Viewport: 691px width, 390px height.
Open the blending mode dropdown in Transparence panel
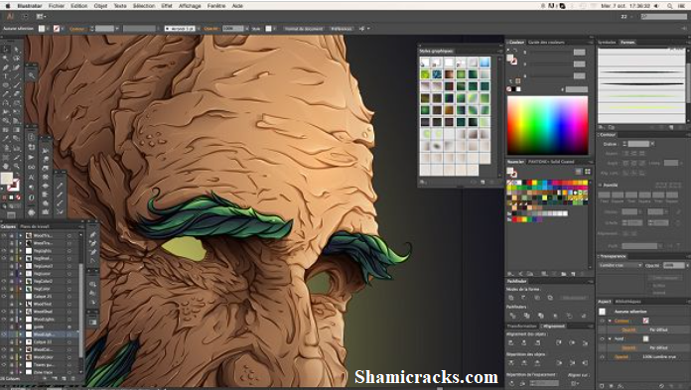(621, 265)
